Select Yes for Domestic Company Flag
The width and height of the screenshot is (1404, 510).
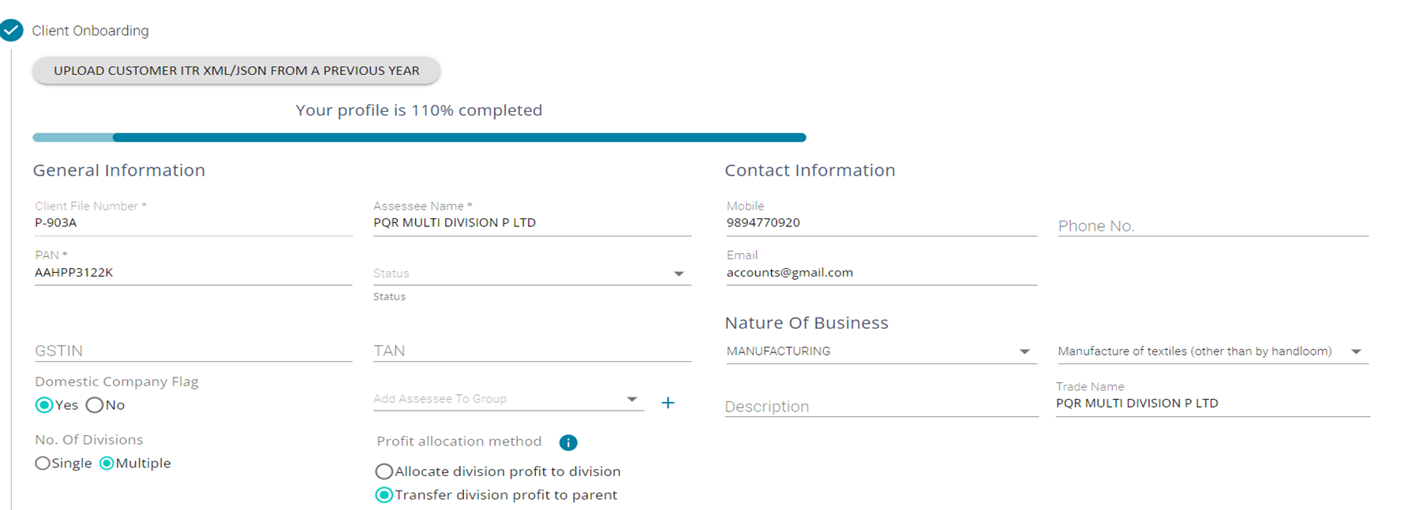point(45,405)
